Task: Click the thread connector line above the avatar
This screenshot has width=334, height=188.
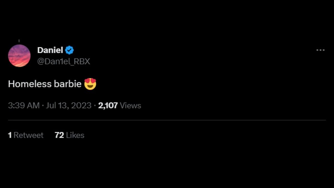Action: [19, 41]
